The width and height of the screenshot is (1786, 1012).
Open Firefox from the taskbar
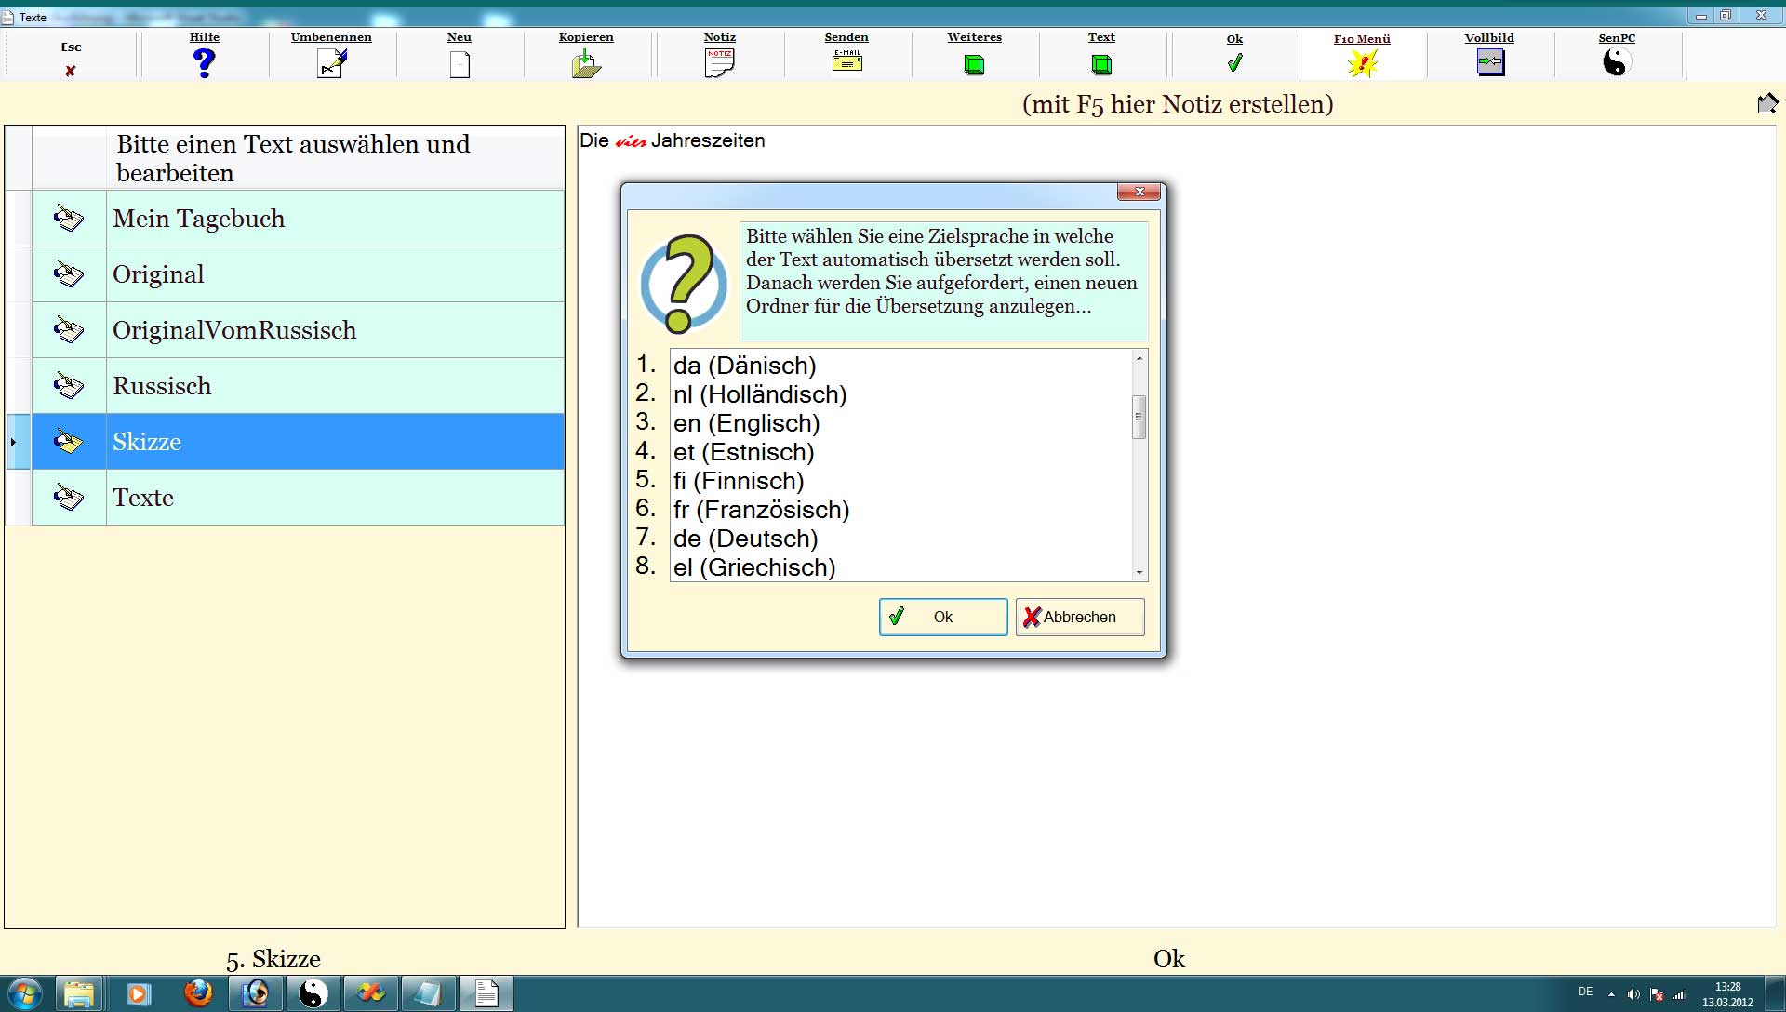coord(197,993)
